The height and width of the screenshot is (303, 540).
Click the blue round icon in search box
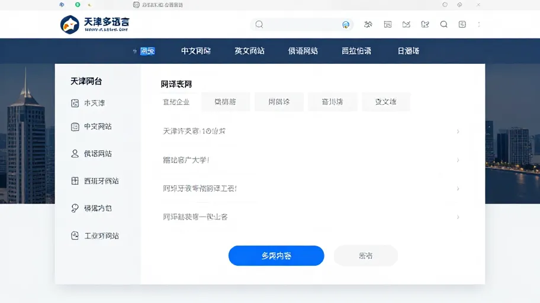coord(346,24)
